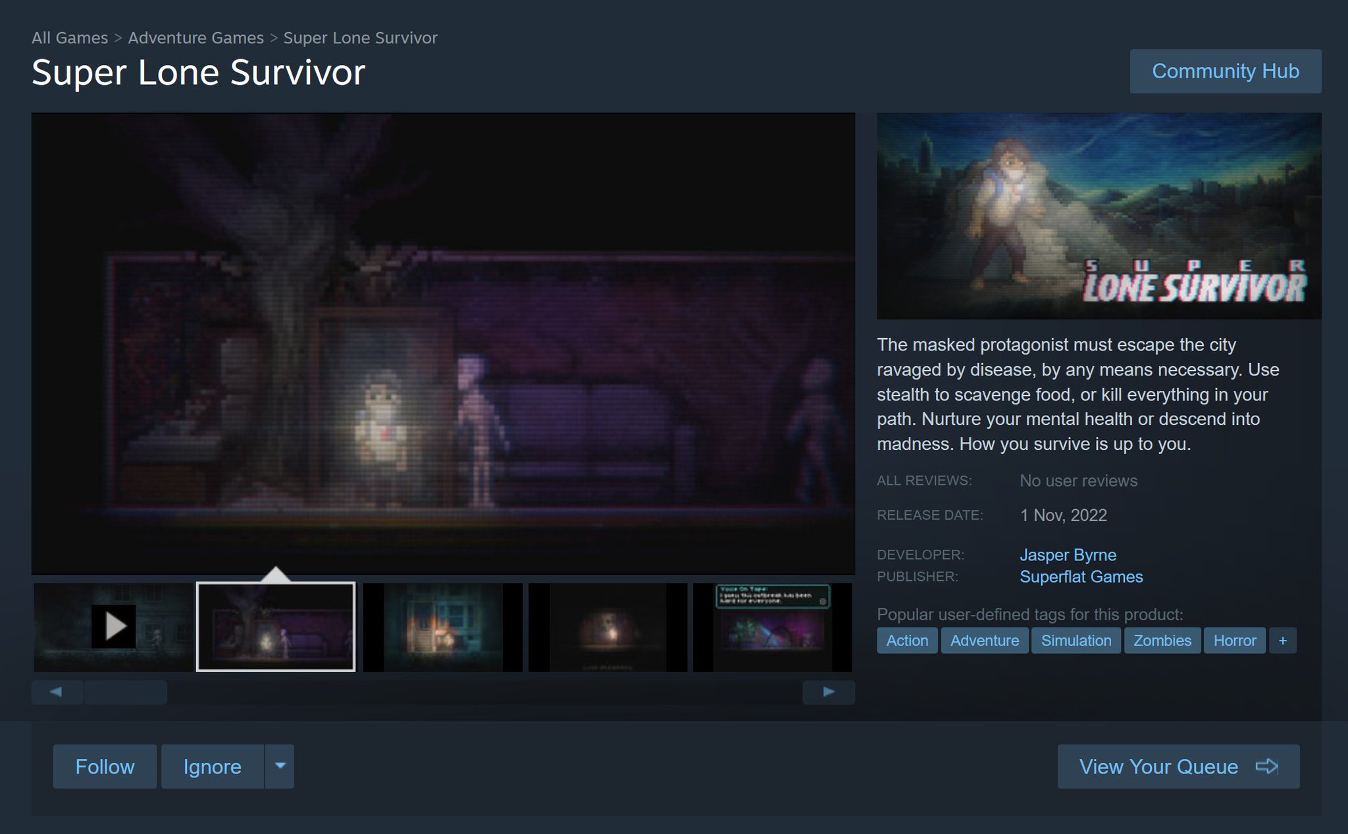Click release date '1 Nov, 2022'
Screen dimensions: 1348x834
[x=1063, y=515]
